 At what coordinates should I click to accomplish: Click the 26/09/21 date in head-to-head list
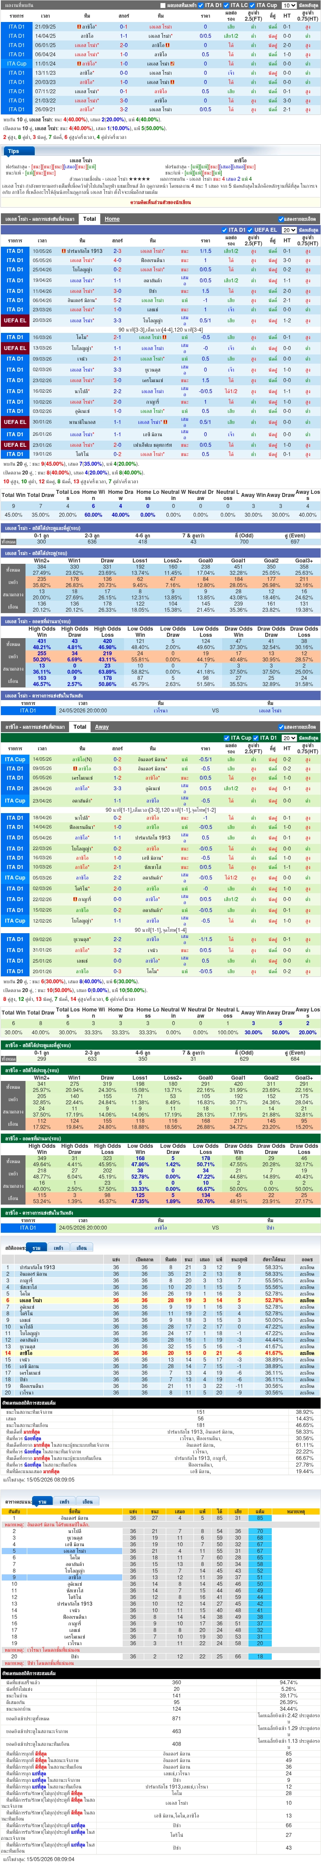(45, 110)
